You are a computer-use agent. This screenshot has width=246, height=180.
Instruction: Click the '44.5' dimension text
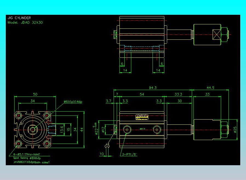point(210,88)
